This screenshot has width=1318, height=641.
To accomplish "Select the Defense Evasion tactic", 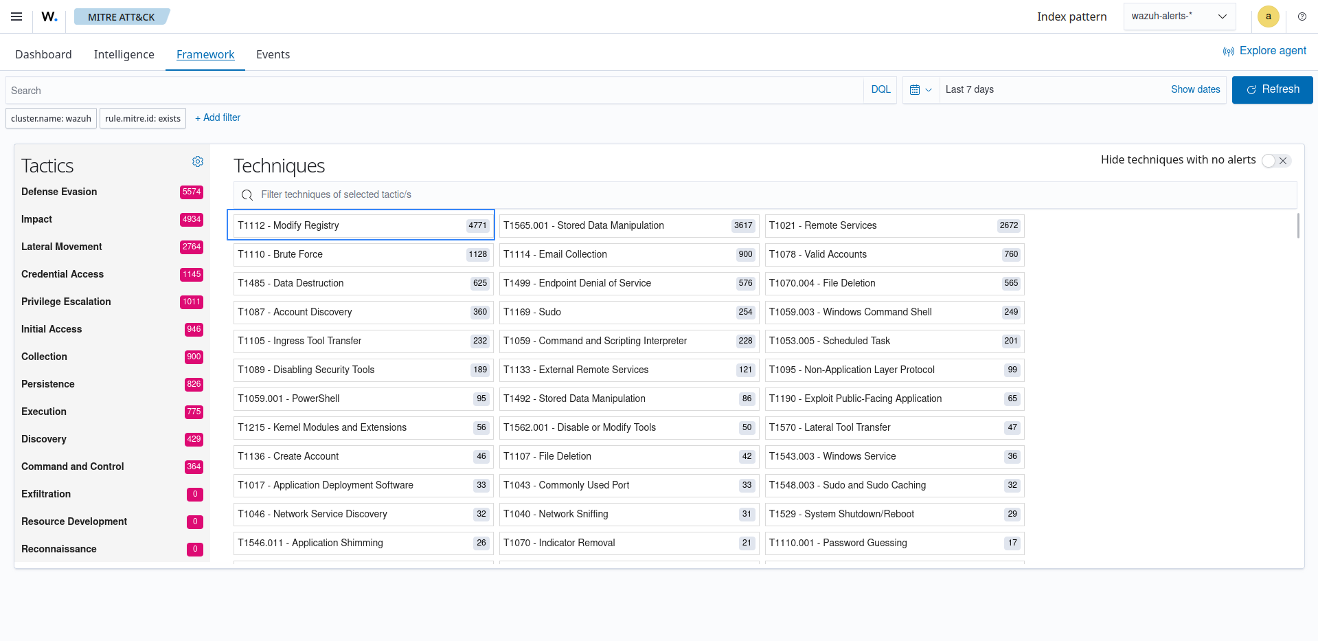I will click(x=59, y=192).
